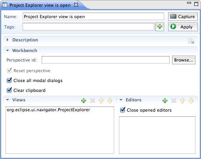Select the Project Explorer view is open tab

point(40,5)
